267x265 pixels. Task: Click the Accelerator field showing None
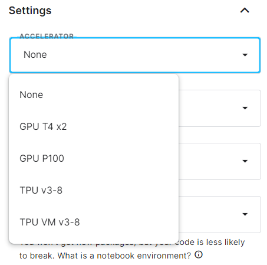click(x=135, y=55)
